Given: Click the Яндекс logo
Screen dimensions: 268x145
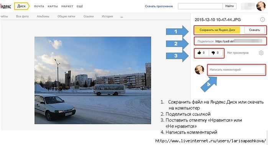Looking at the screenshot, I should [5, 6].
